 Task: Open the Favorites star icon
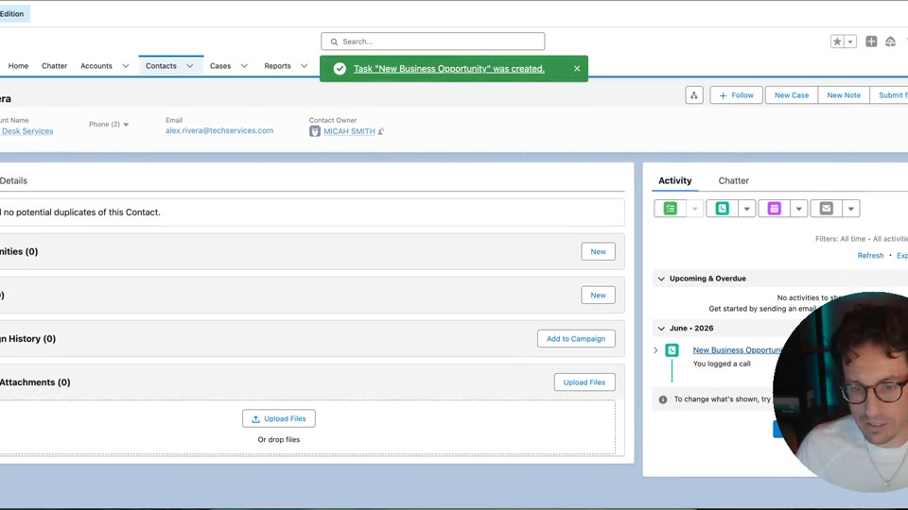click(x=837, y=42)
